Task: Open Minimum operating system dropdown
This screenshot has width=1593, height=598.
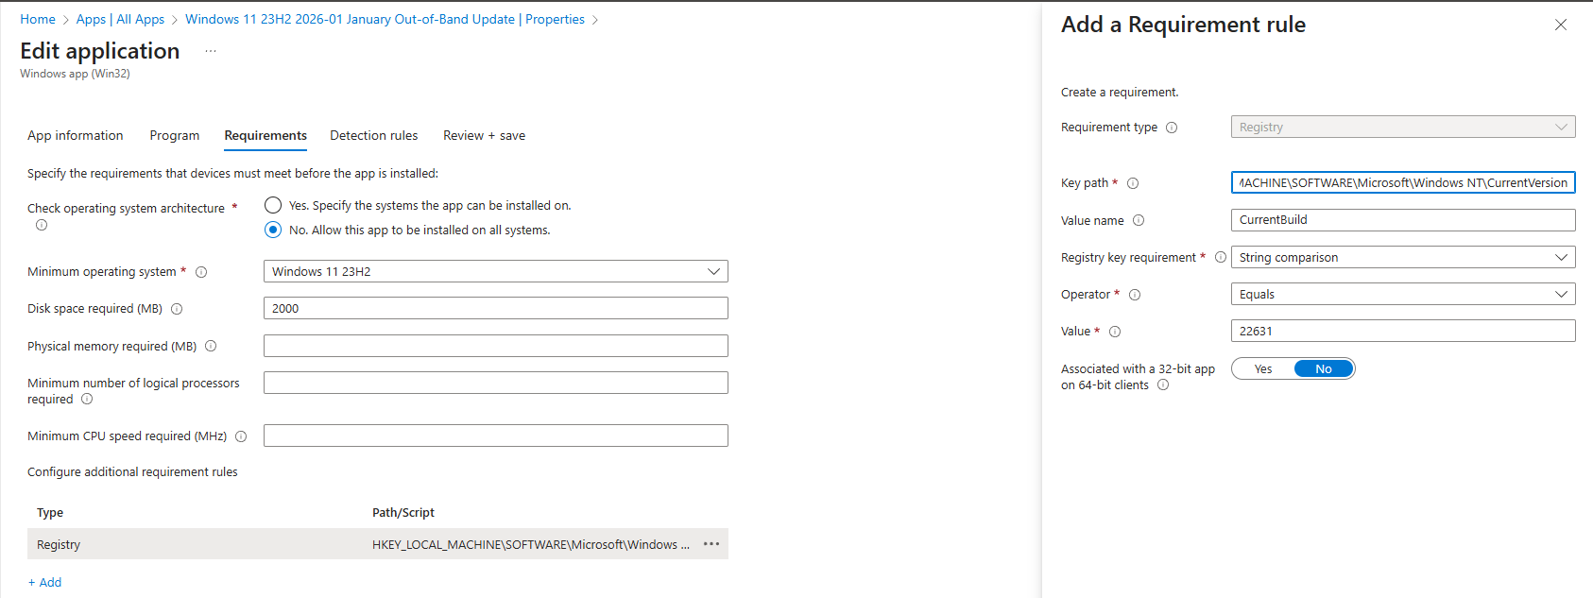Action: (496, 272)
